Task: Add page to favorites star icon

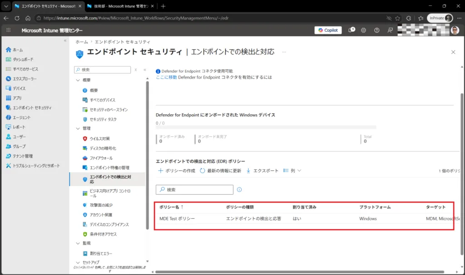Action: click(x=398, y=18)
